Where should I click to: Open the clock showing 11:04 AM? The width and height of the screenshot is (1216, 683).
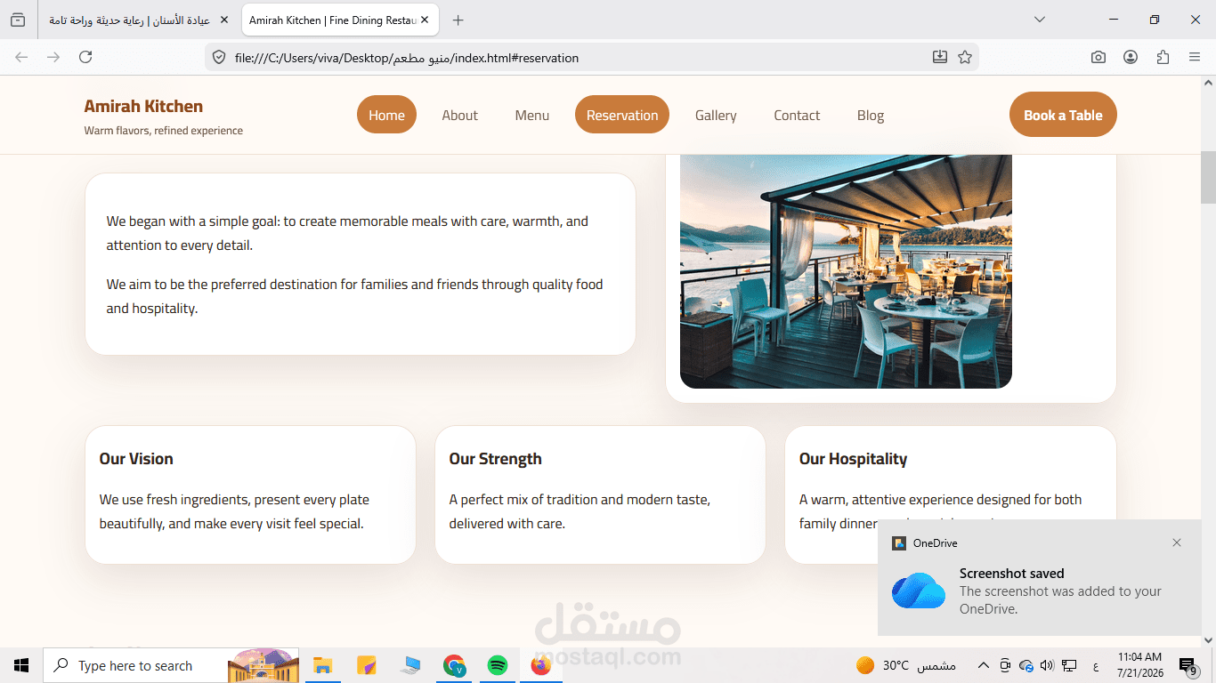click(x=1140, y=665)
